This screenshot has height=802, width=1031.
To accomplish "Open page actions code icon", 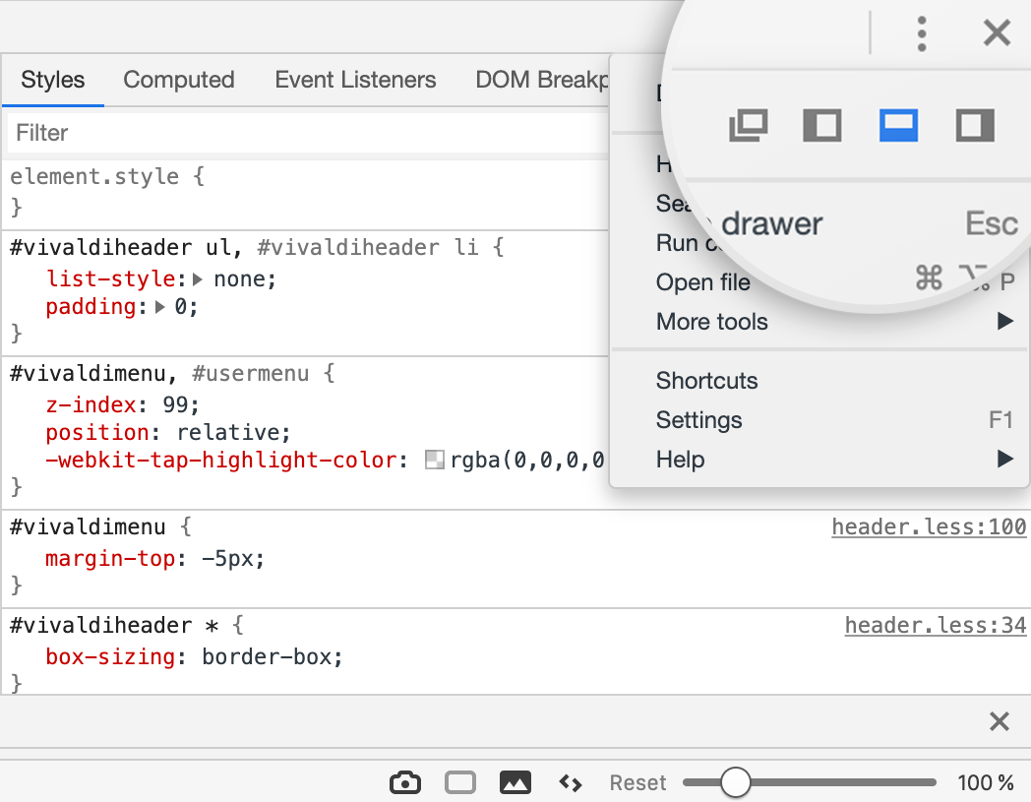I will [x=570, y=783].
